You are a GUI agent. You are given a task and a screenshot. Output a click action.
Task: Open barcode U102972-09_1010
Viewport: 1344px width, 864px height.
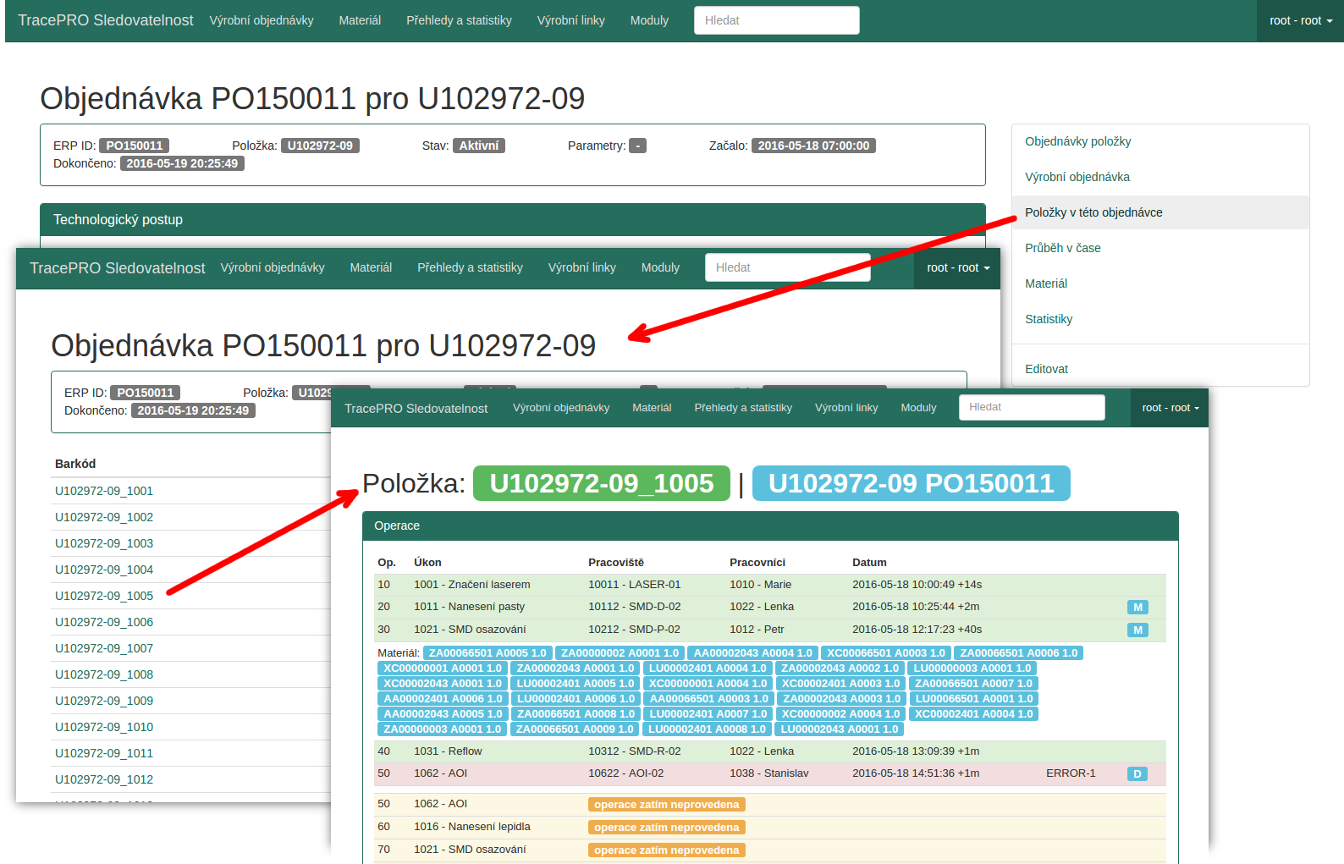click(x=104, y=727)
